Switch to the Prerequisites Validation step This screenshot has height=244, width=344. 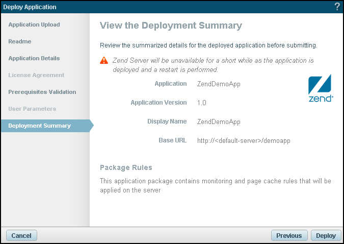42,92
